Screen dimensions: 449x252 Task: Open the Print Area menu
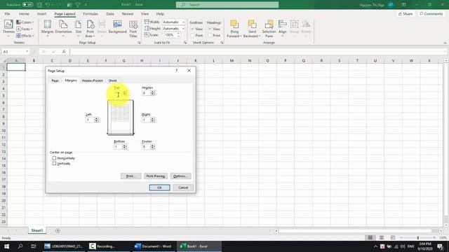pos(90,29)
